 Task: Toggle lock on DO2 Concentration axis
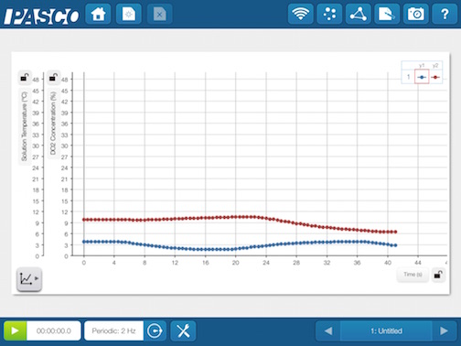coord(53,78)
